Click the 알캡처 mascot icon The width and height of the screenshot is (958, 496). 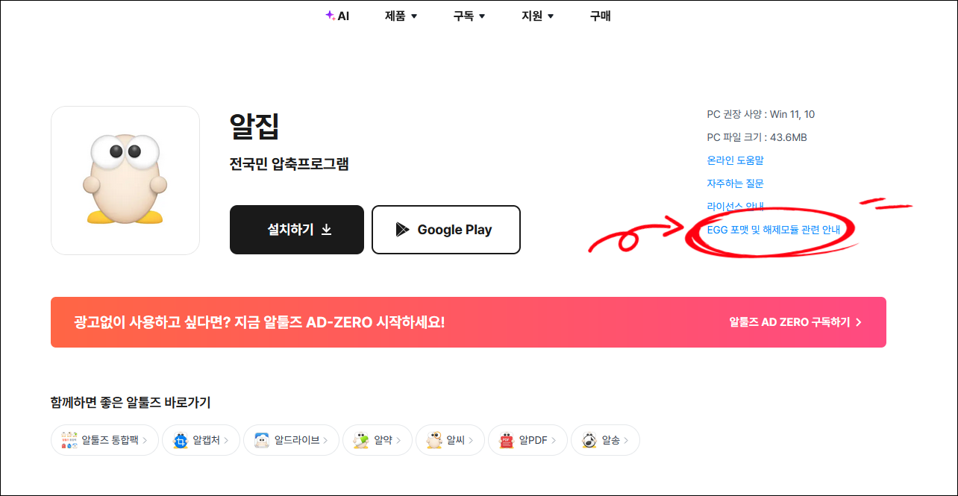pyautogui.click(x=180, y=440)
